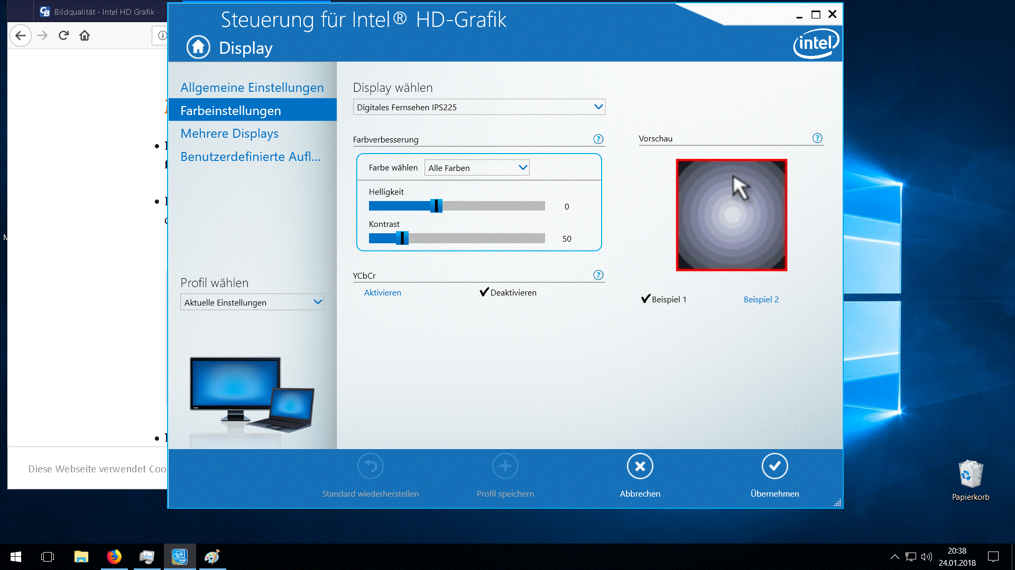Click the Übernehmen apply checkmark icon
This screenshot has height=570, width=1015.
click(x=774, y=466)
